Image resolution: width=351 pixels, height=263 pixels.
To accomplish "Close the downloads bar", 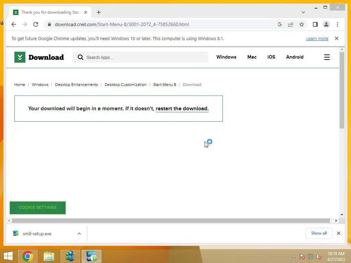I will pos(339,233).
